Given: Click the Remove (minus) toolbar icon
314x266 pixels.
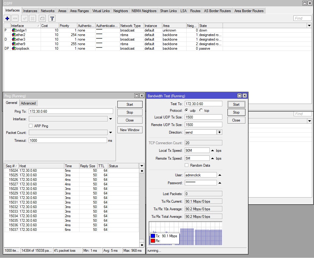Looking at the screenshot, I should click(x=15, y=18).
